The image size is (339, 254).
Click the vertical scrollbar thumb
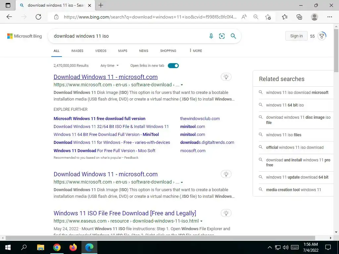(x=336, y=50)
